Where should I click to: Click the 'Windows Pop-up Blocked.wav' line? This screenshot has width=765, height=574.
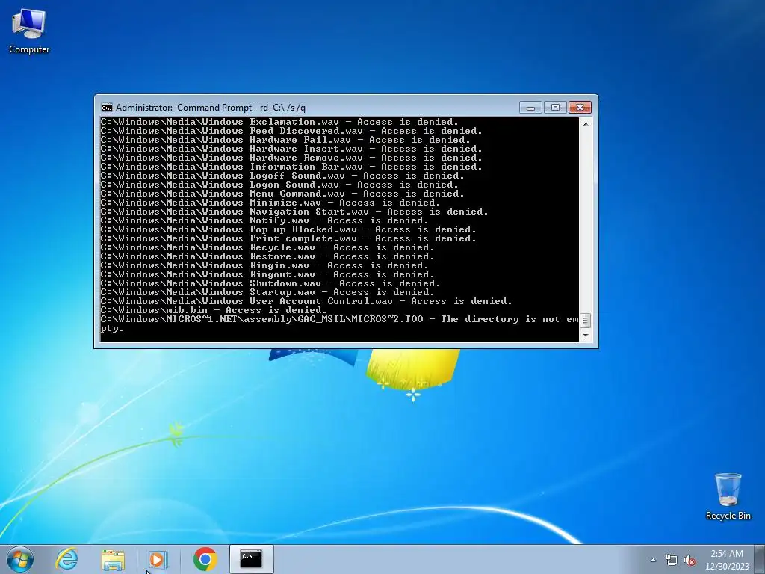click(288, 229)
